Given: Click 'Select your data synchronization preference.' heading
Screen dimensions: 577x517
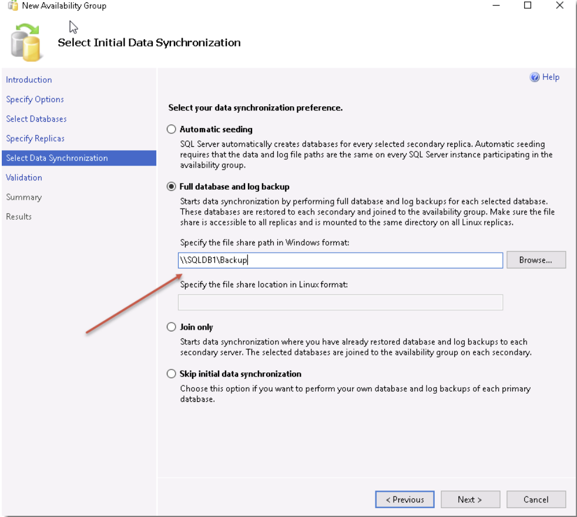Looking at the screenshot, I should (x=256, y=108).
